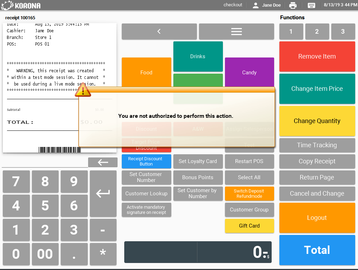Click the backspace arrow above keypad
358x270 pixels.
point(103,162)
